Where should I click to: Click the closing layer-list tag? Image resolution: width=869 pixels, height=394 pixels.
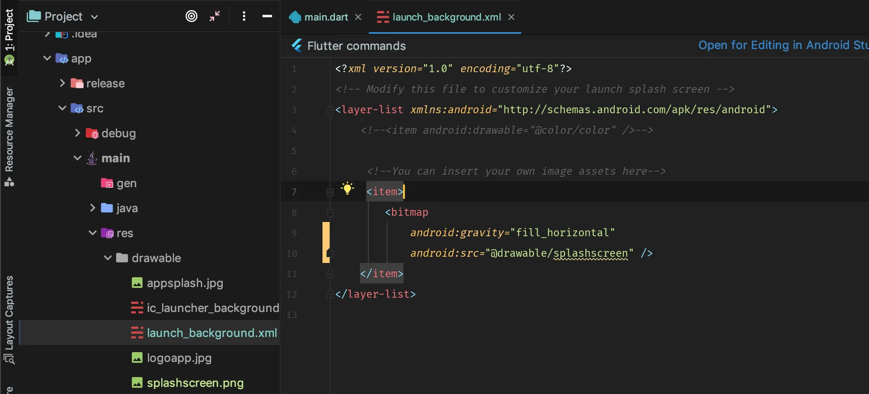click(x=375, y=294)
